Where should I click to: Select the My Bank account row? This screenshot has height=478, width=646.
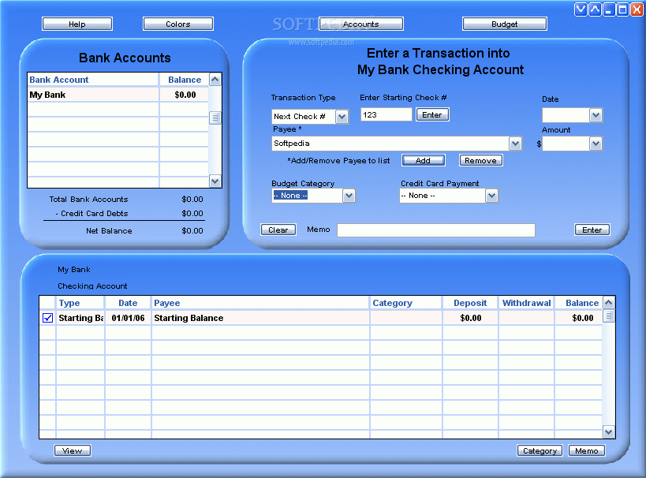click(x=118, y=95)
